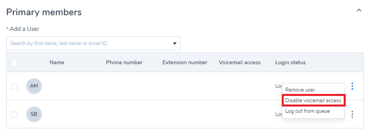Click the SB user avatar
Screen dimensions: 368x139
(34, 114)
